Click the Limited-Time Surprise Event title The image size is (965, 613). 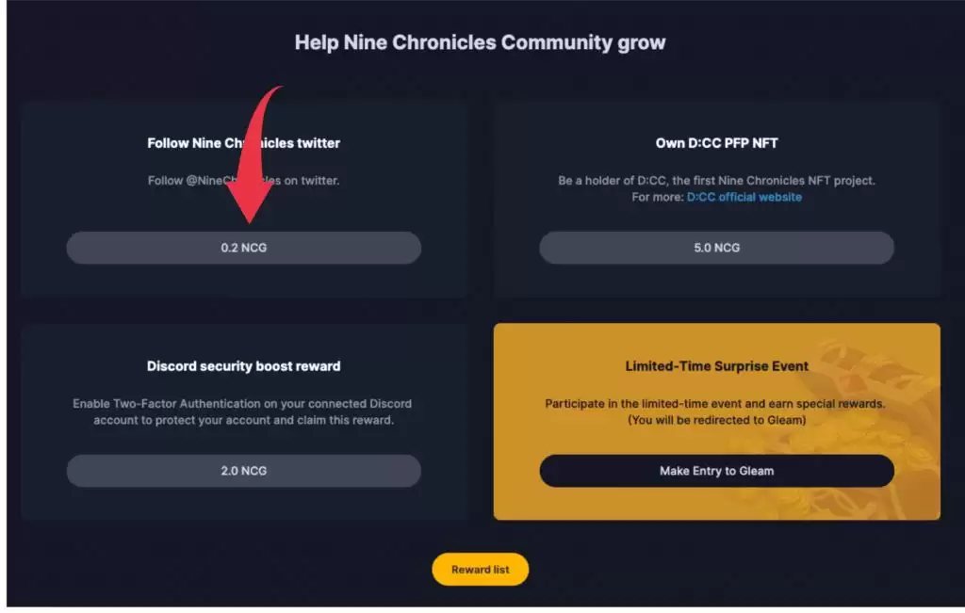pos(716,366)
